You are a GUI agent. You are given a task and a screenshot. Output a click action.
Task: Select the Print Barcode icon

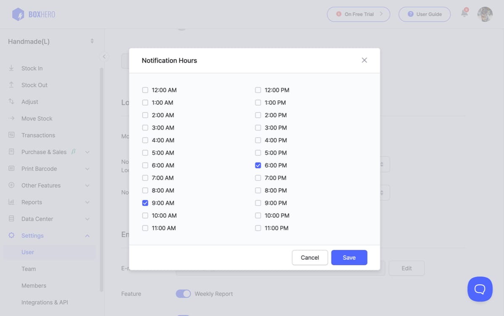(12, 168)
